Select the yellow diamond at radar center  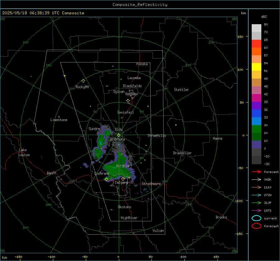point(119,135)
